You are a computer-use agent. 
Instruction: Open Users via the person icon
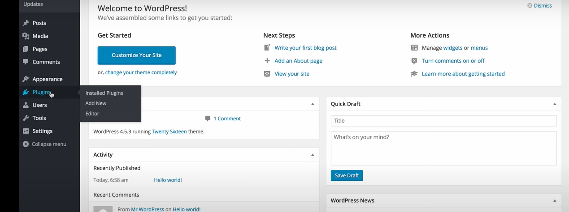click(x=26, y=105)
